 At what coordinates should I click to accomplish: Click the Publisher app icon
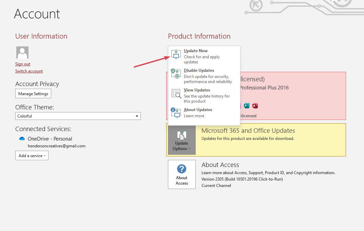tap(247, 106)
